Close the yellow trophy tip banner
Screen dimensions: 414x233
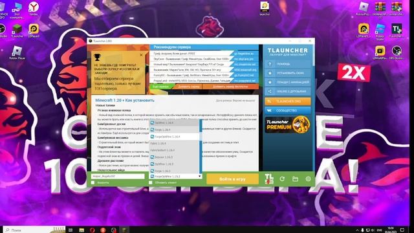pos(141,55)
